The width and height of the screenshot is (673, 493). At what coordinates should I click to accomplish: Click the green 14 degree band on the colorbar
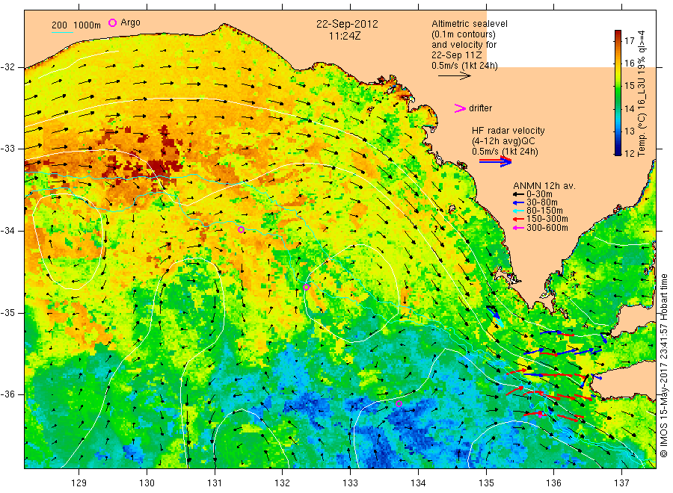(618, 108)
